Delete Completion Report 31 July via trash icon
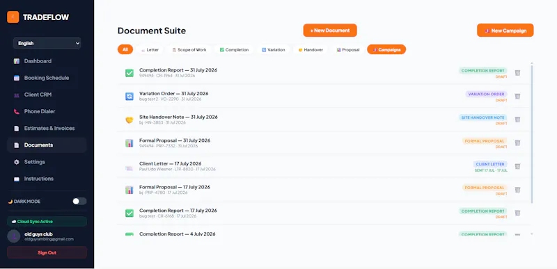The height and width of the screenshot is (269, 557). coord(517,73)
